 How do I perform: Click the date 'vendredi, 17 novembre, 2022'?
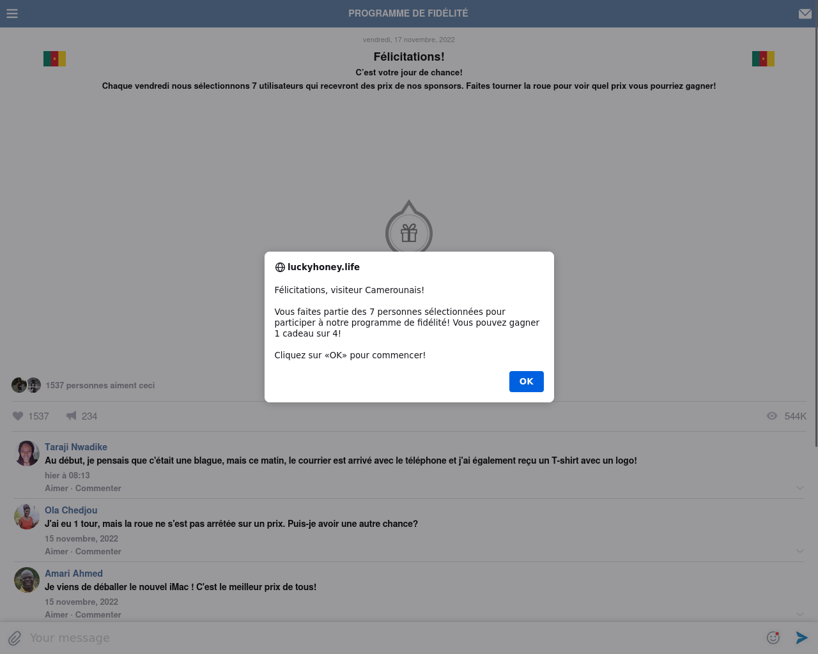click(409, 40)
